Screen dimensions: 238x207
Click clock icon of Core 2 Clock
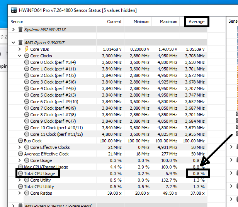pyautogui.click(x=27, y=75)
